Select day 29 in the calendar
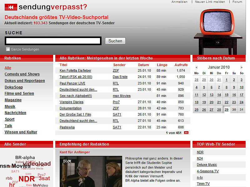The image size is (250, 187). (x=226, y=110)
